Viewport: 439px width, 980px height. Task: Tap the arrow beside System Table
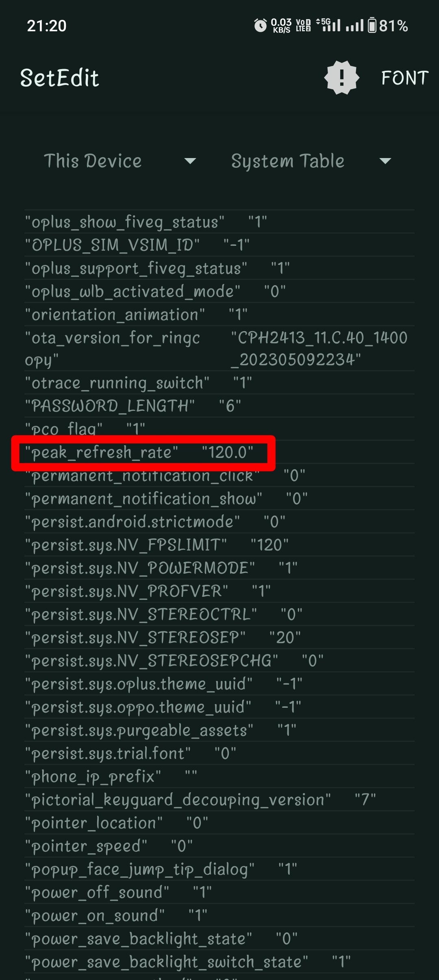click(385, 161)
